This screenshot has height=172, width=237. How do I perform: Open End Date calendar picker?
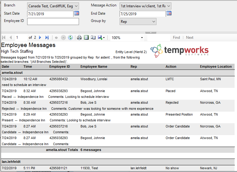tap(169, 13)
